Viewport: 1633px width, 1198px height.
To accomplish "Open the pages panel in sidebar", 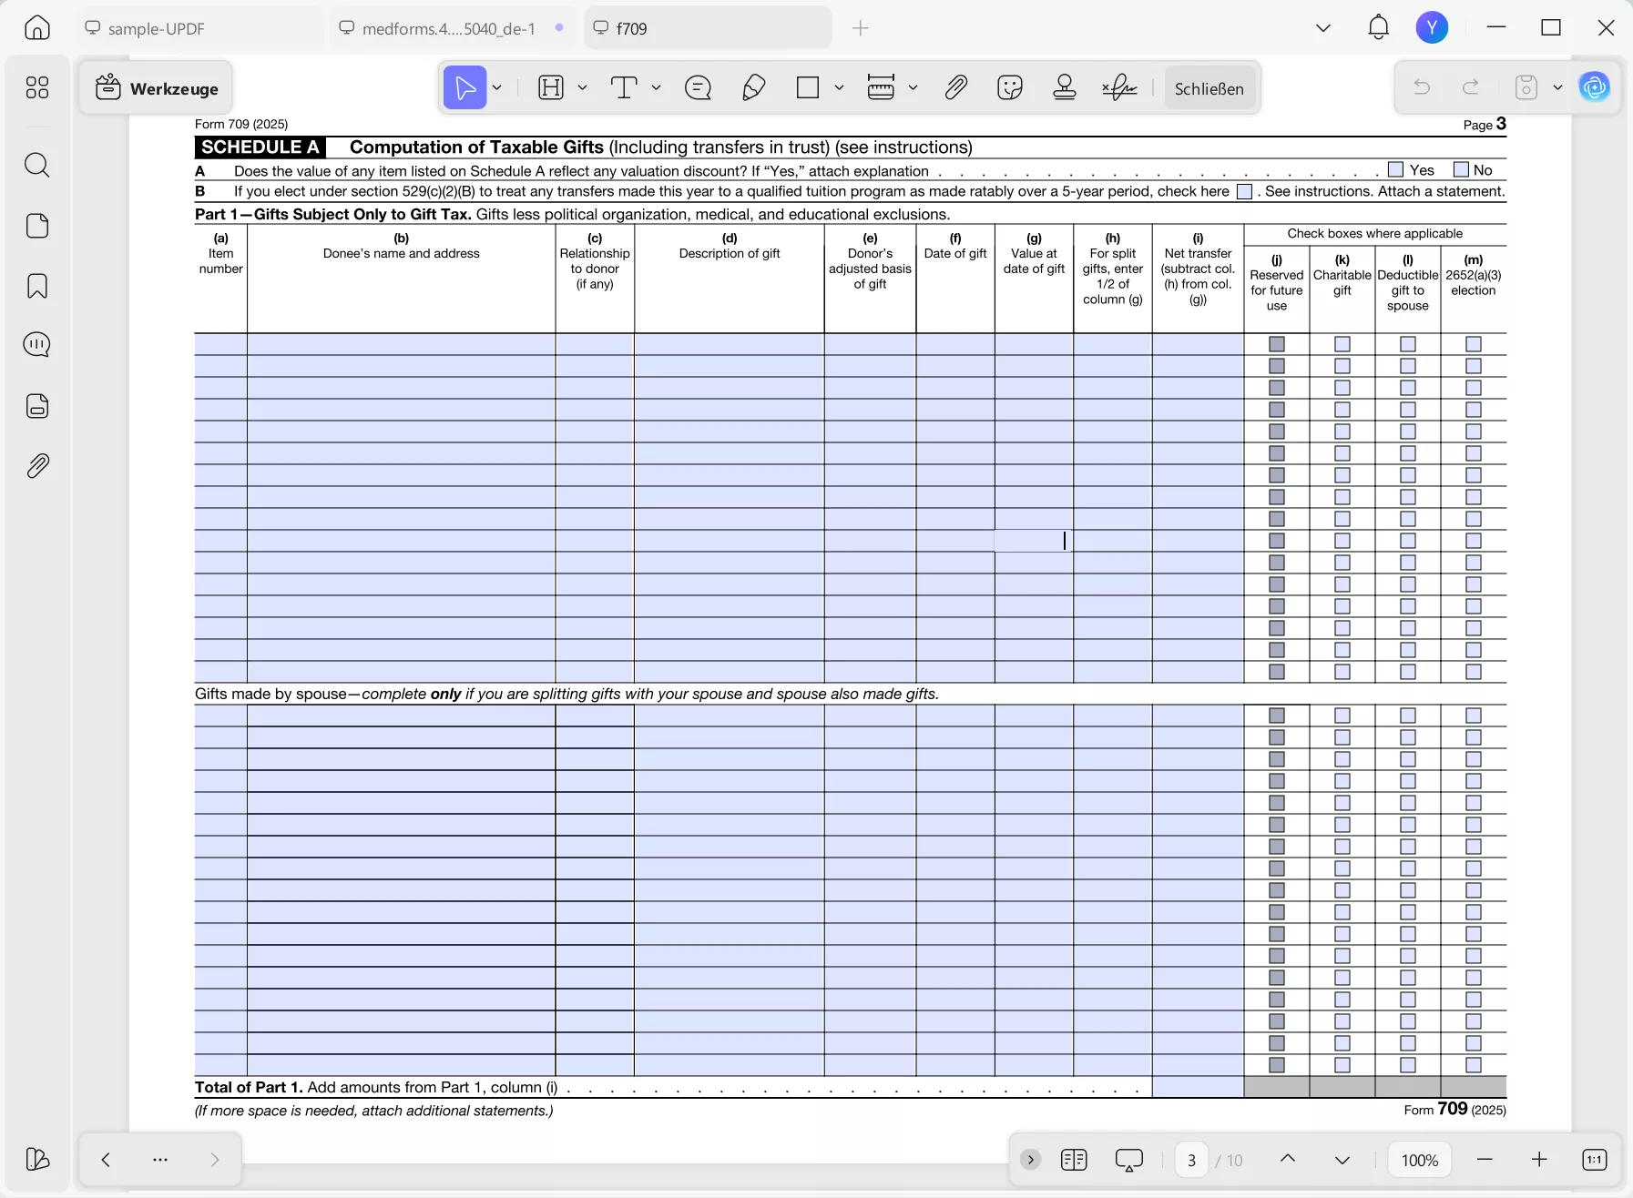I will (x=37, y=226).
